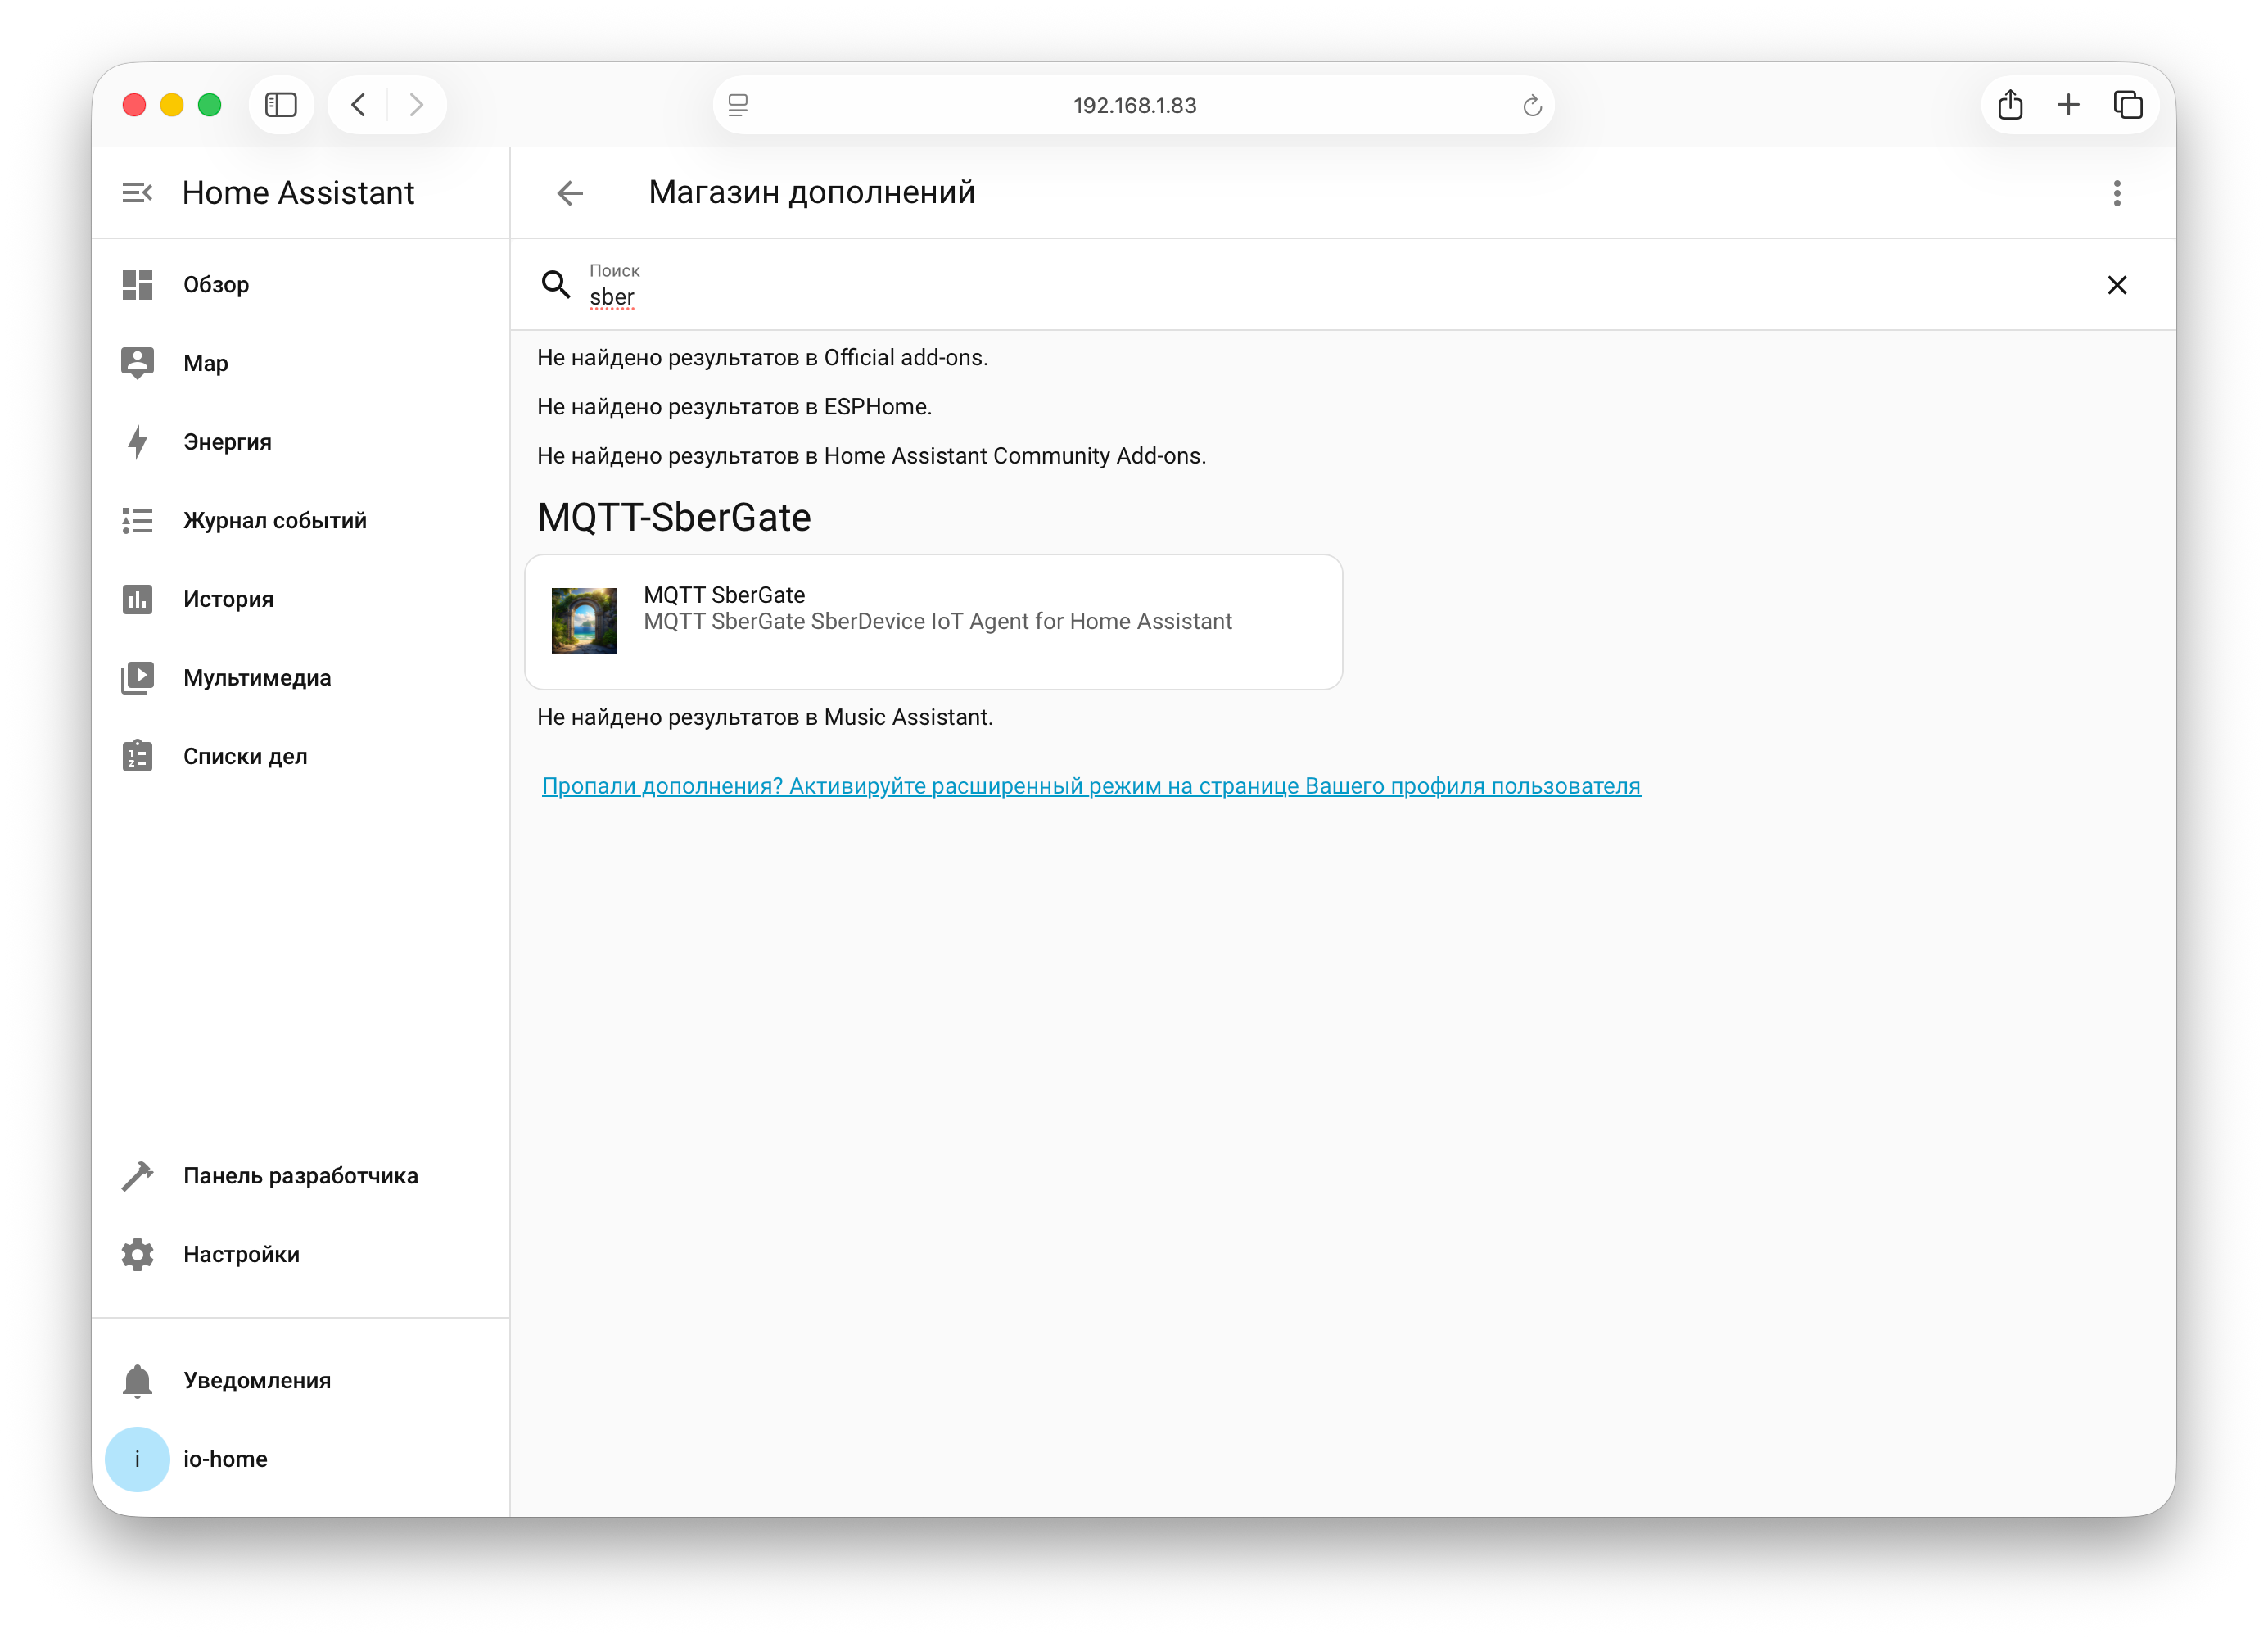Open the MQTT SberGate add-on card

(934, 621)
